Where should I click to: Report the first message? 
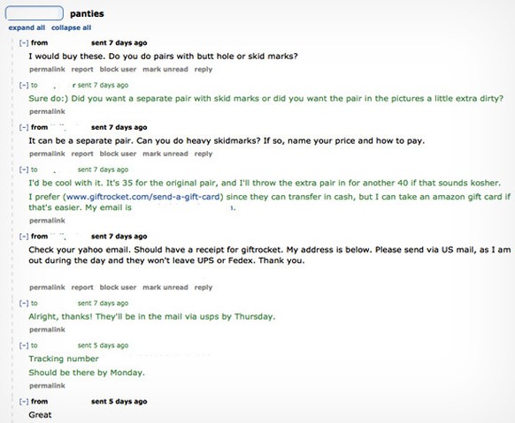[82, 70]
